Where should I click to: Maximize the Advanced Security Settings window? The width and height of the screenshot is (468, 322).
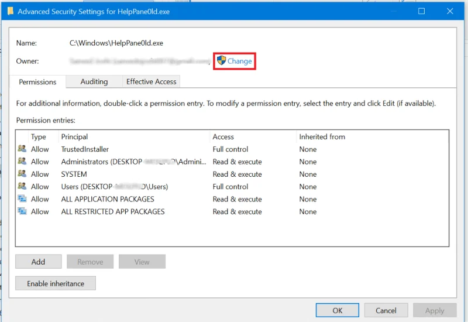point(421,11)
